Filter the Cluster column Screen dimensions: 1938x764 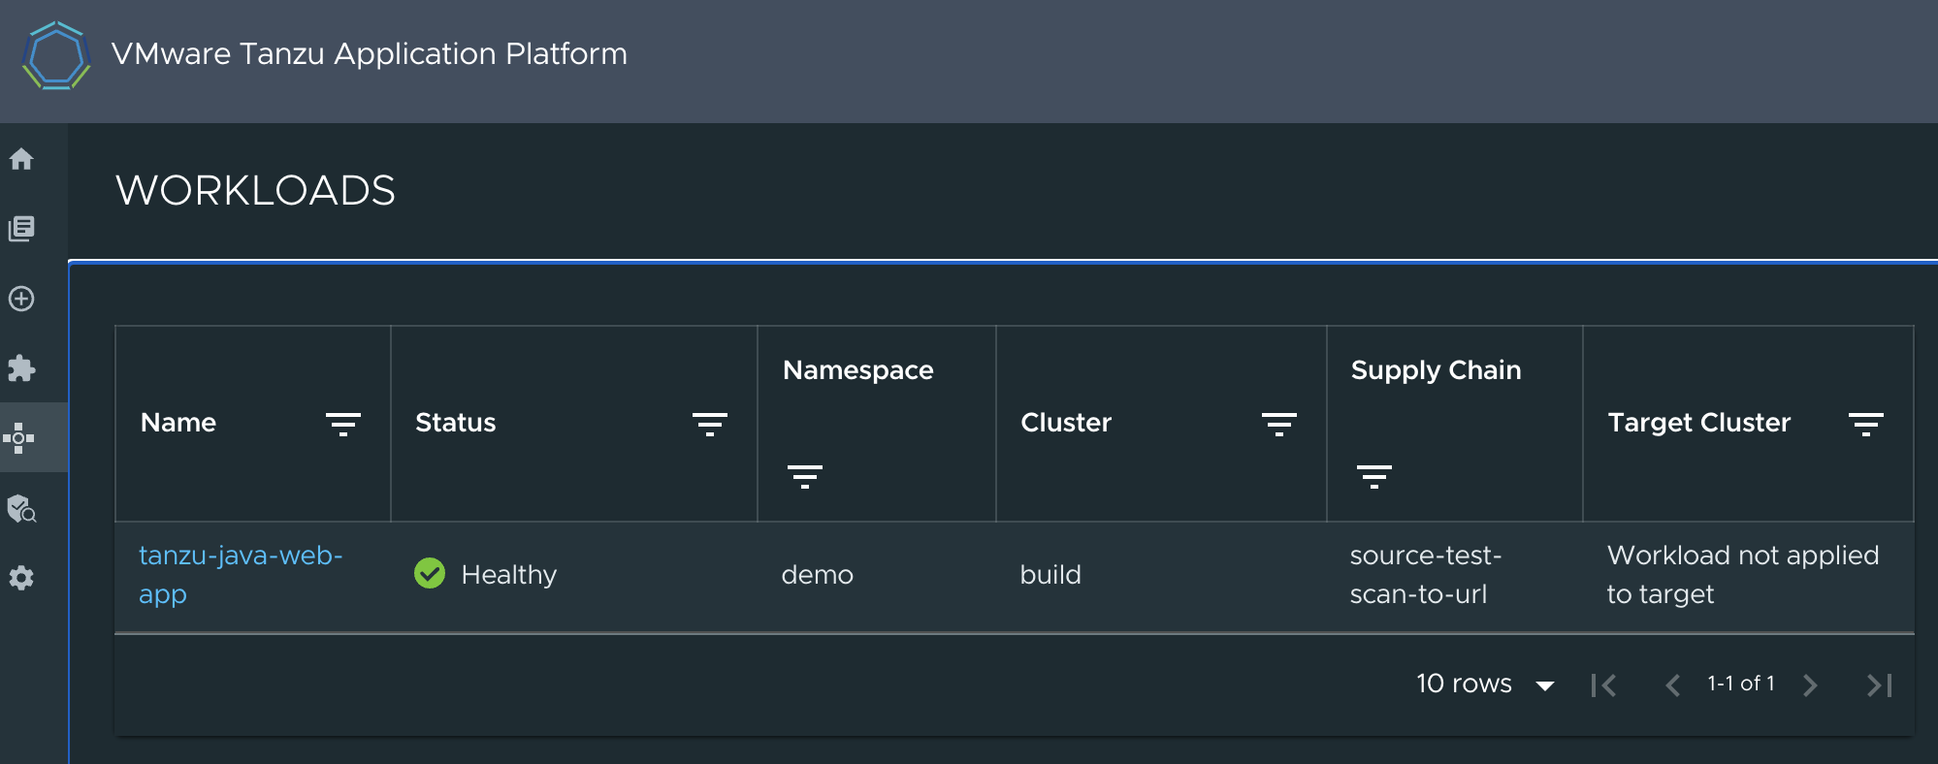(1279, 424)
